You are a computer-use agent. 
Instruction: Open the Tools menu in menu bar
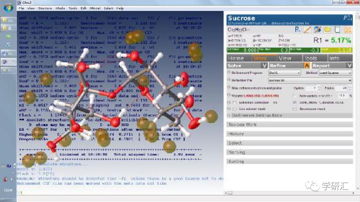pos(73,8)
